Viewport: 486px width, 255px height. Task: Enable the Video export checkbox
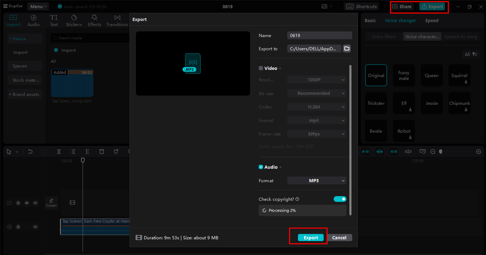[261, 68]
